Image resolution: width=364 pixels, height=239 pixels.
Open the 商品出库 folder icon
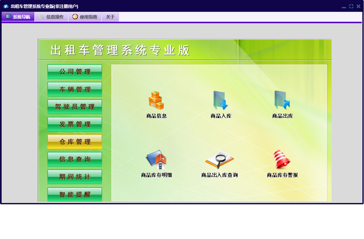pyautogui.click(x=282, y=100)
